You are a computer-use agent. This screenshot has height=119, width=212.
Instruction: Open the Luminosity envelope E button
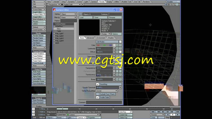click(x=117, y=48)
